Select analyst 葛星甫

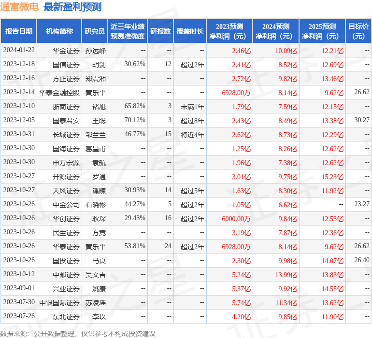[95, 149]
